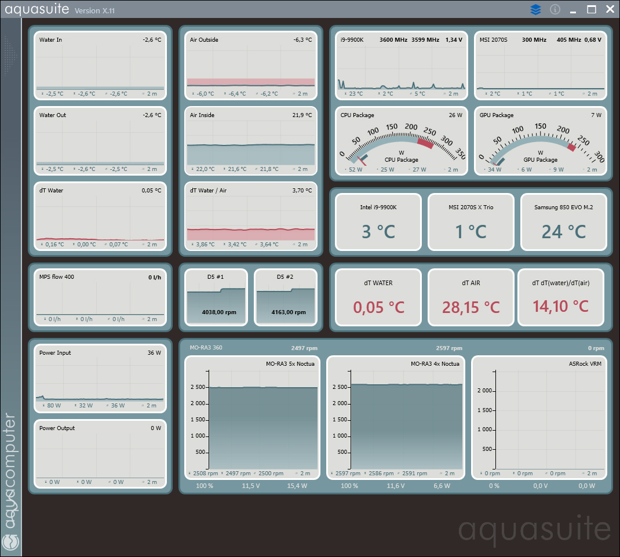Expand the dotted sidebar arrow handle
620x557 pixels.
10,56
